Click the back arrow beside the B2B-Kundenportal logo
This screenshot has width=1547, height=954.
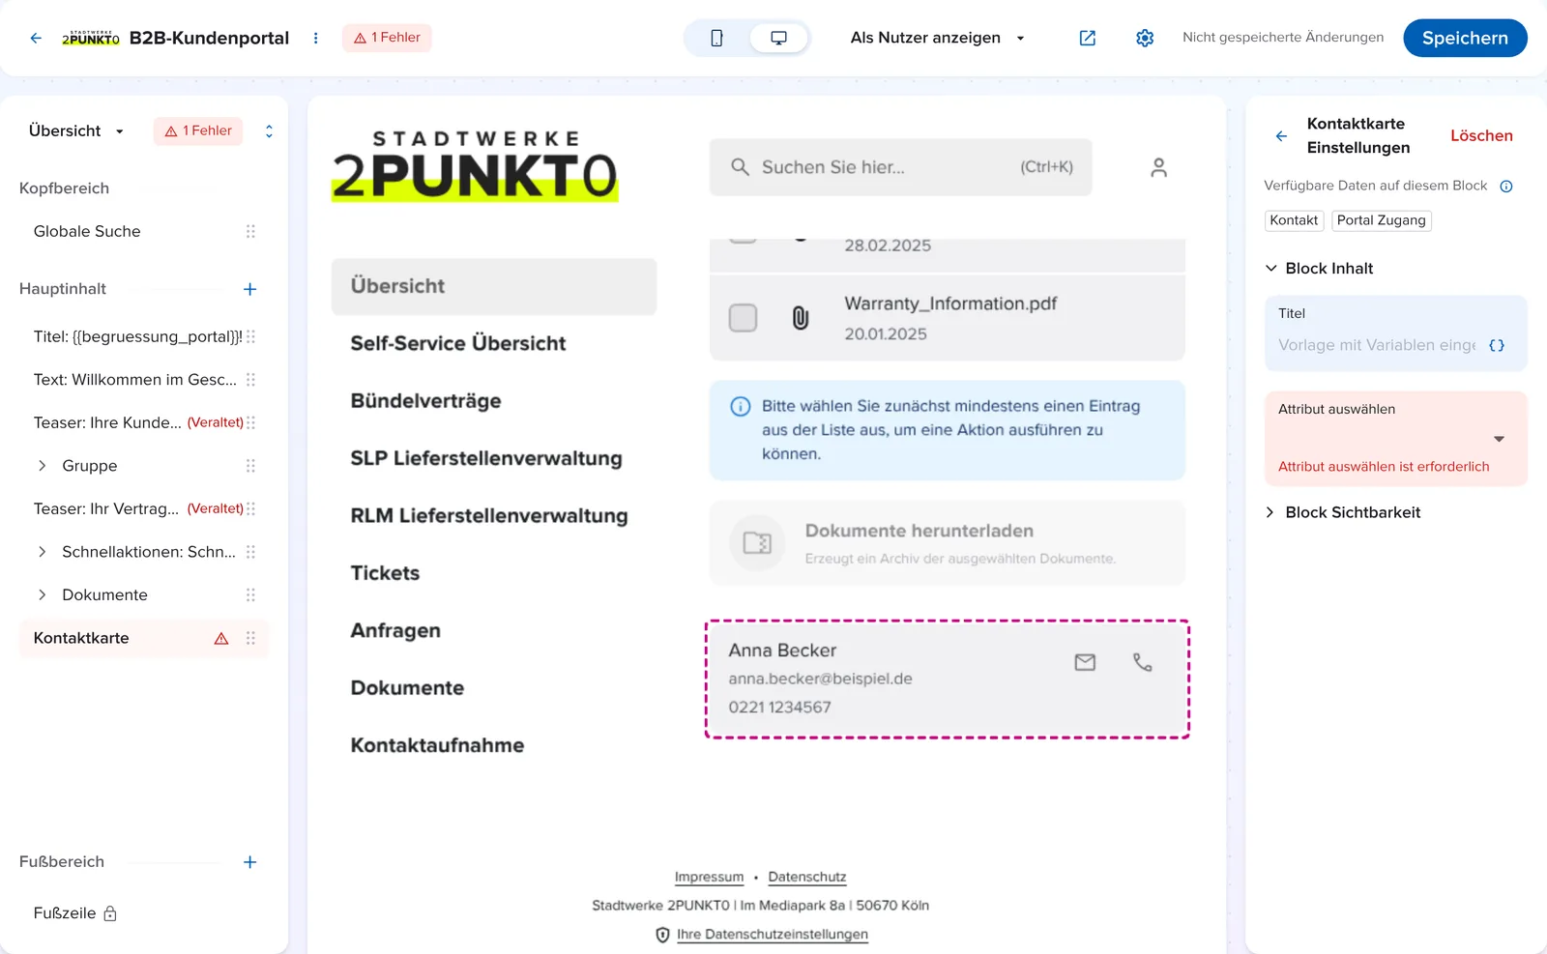coord(36,38)
